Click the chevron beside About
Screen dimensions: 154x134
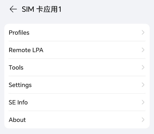tap(143, 120)
